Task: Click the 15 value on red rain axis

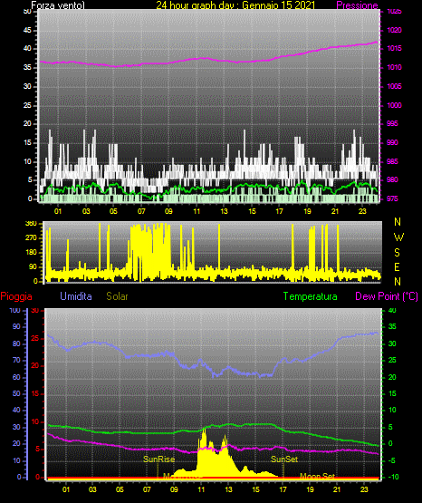Action: 35,393
